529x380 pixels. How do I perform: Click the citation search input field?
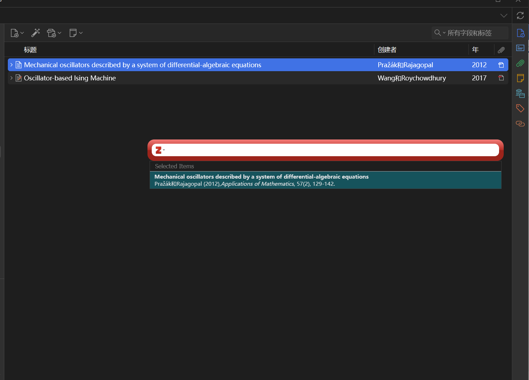click(x=331, y=150)
